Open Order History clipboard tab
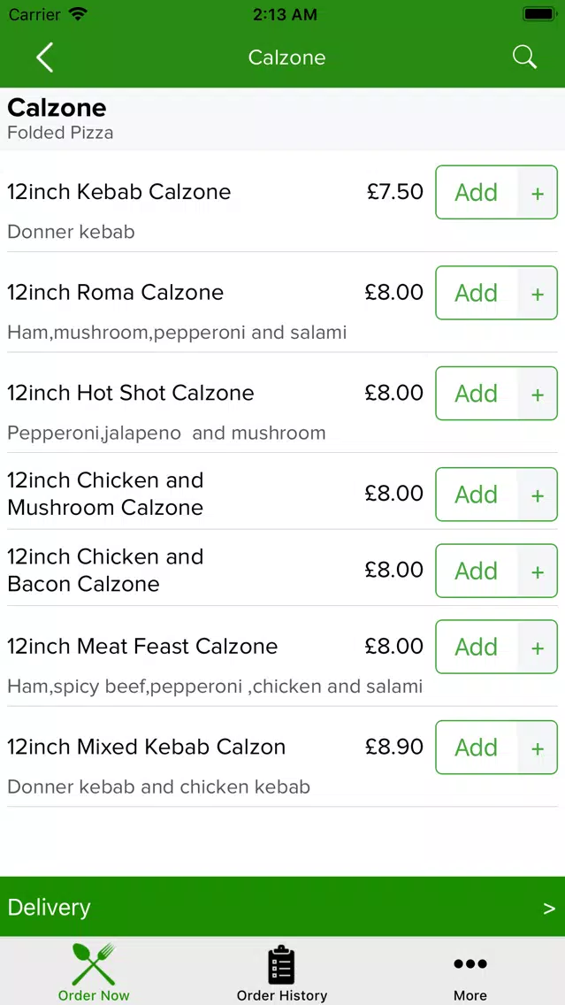Viewport: 565px width, 1005px height. click(282, 971)
